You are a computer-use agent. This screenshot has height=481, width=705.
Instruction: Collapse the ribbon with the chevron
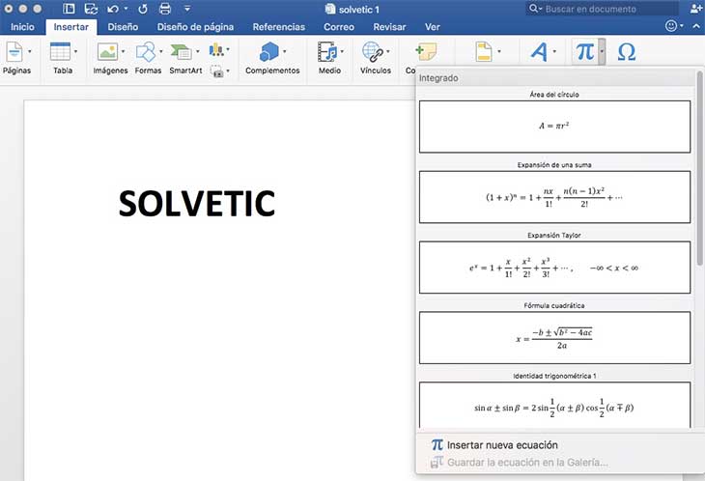click(x=696, y=26)
